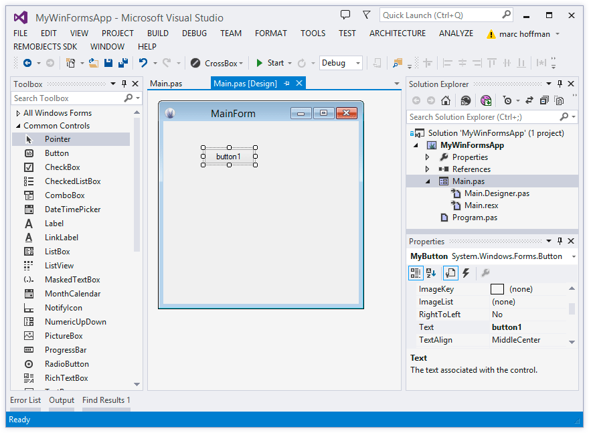Toggle Auto Hide pin on the Toolbox panel
Image resolution: width=589 pixels, height=433 pixels.
point(124,84)
